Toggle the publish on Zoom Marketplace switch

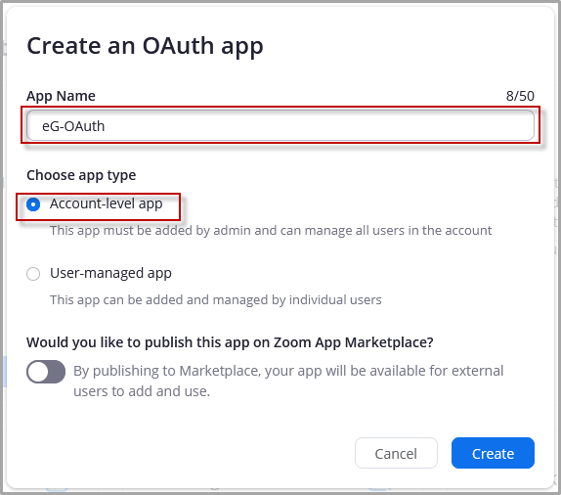[46, 372]
